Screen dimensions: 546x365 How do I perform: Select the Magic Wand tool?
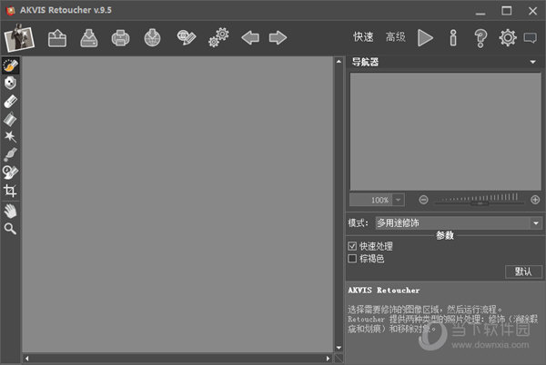coord(10,136)
